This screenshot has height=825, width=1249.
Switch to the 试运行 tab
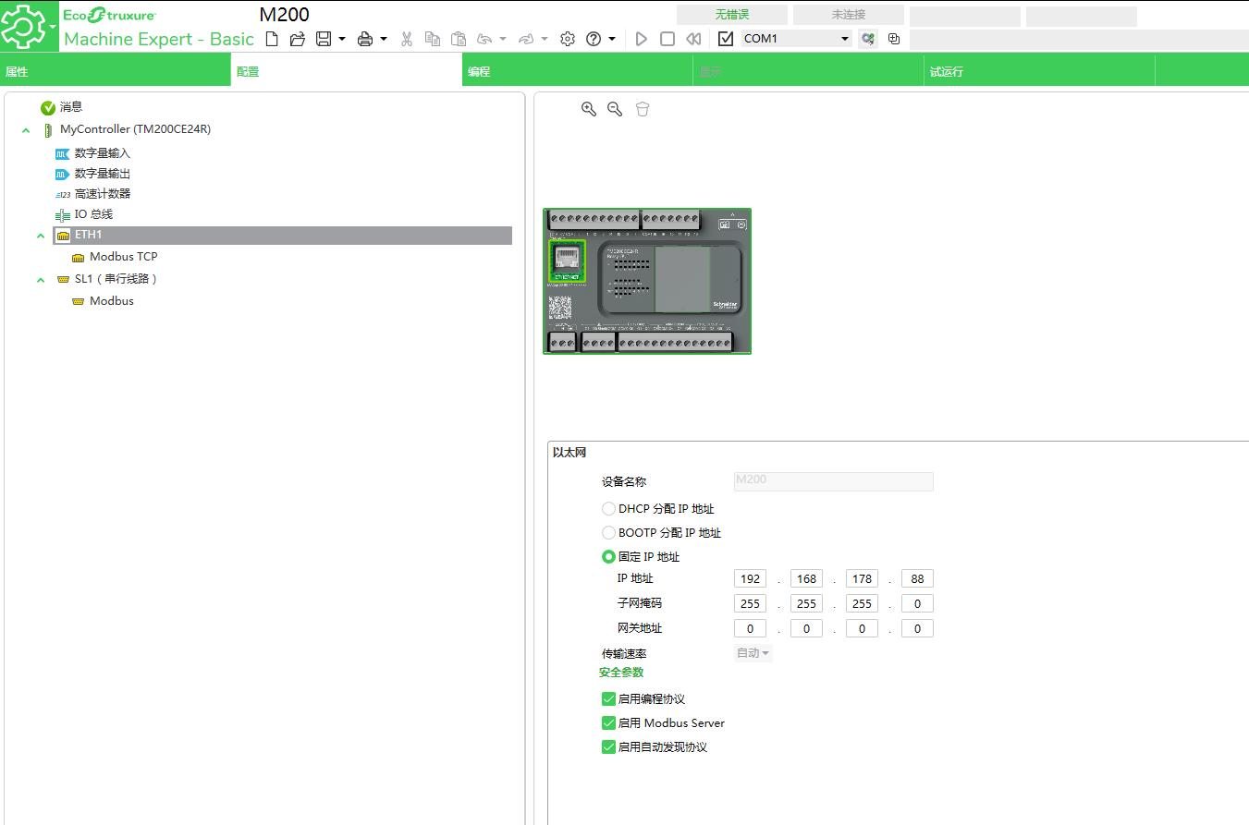(1040, 71)
